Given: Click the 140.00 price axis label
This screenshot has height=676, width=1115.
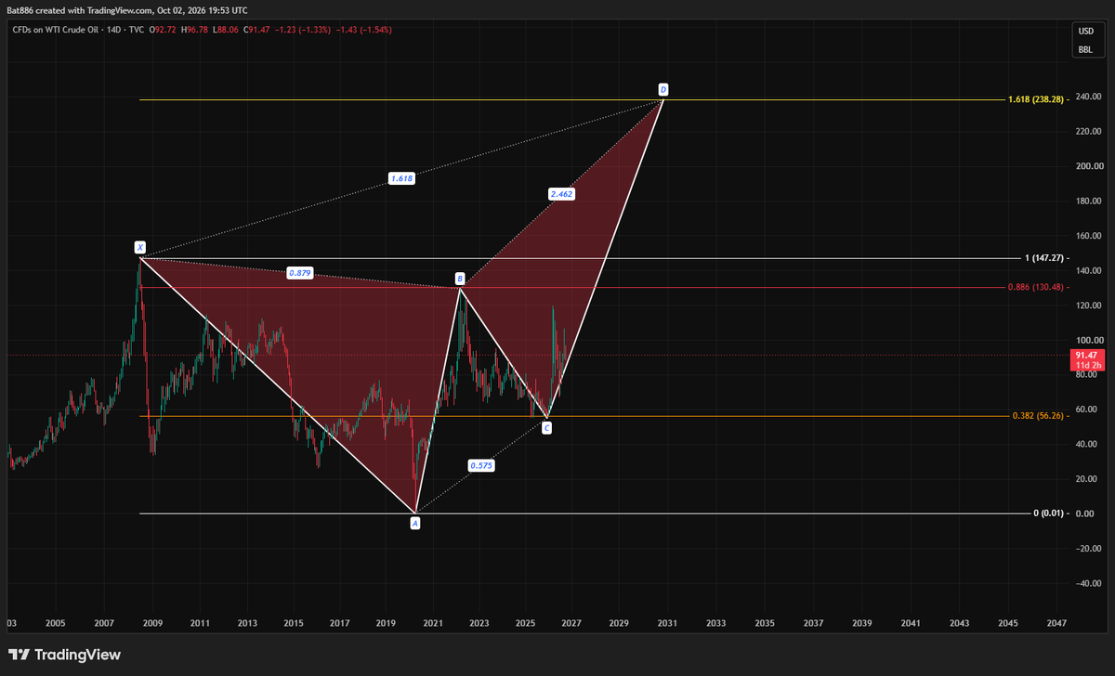Looking at the screenshot, I should (1089, 270).
